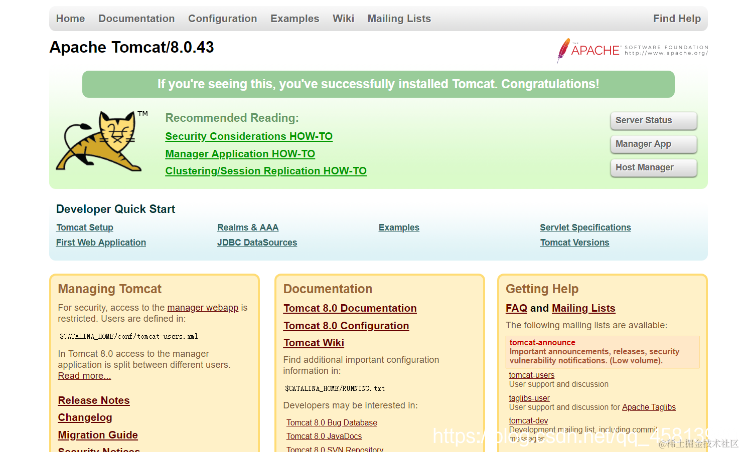Click the successfully installed Tomcat congratulations banner

pos(378,84)
